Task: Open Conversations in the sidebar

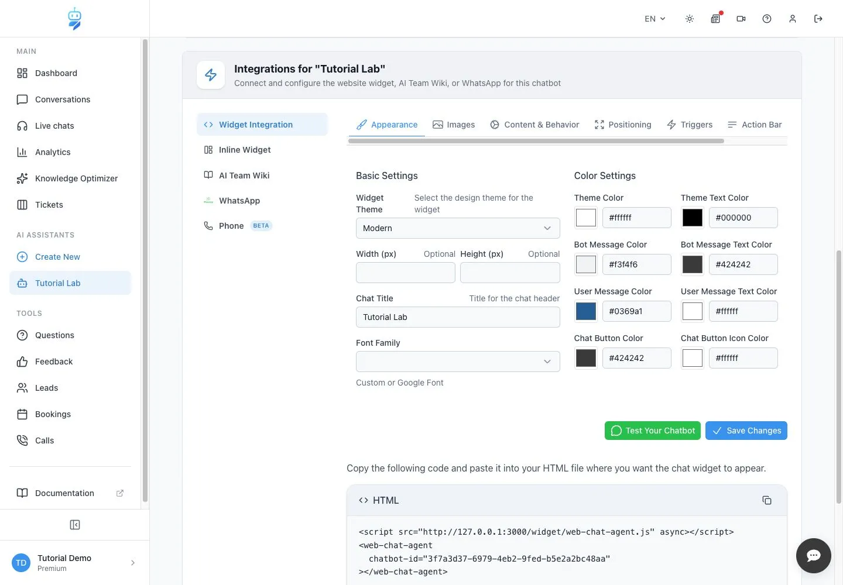Action: [x=70, y=99]
